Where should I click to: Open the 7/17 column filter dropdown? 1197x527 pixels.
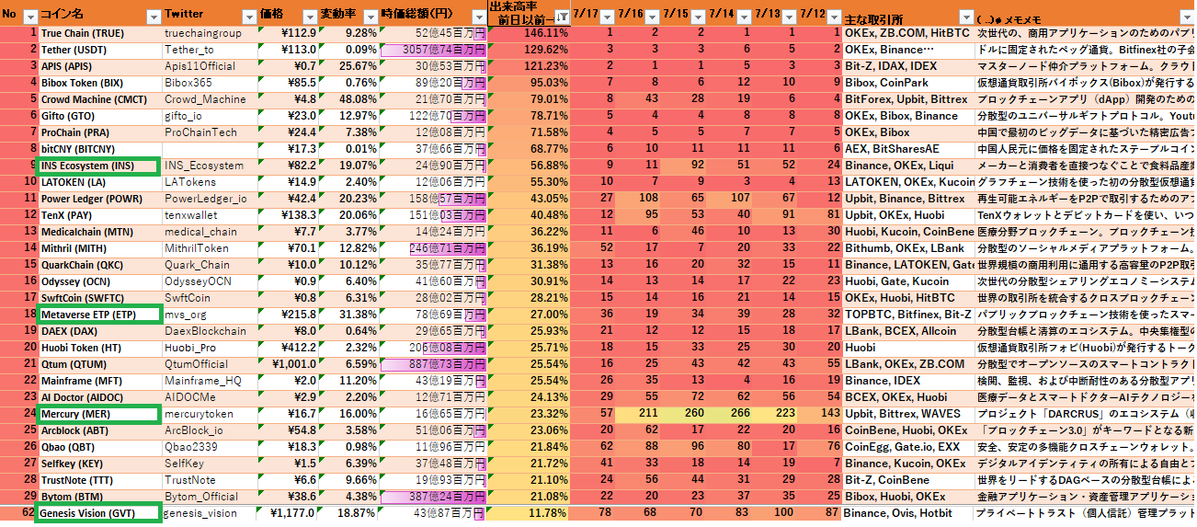pyautogui.click(x=608, y=17)
